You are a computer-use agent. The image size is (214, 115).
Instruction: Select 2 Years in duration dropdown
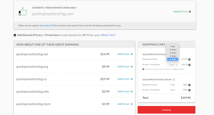click(173, 50)
